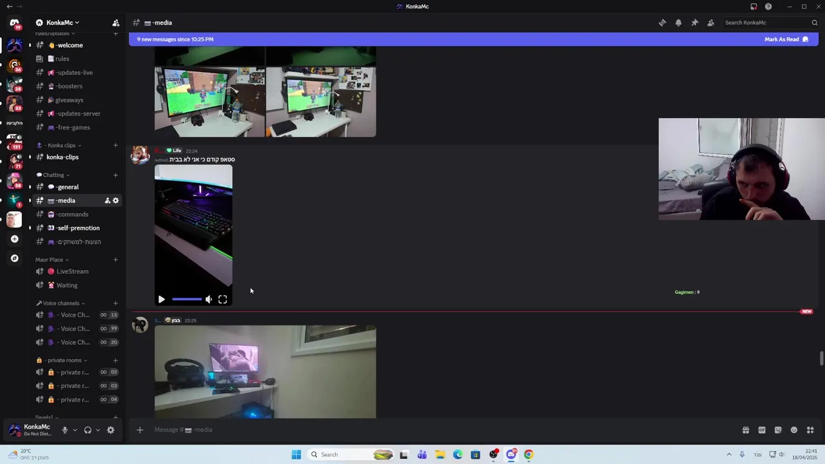Open Discover servers compass icon
Screen dimensions: 825x464
pos(14,258)
